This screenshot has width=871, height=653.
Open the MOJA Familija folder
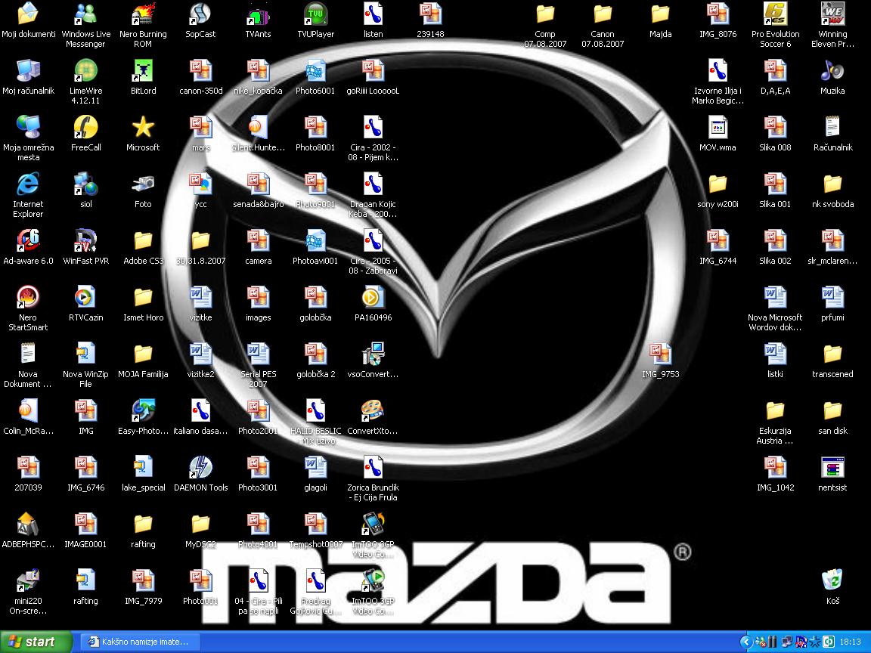[x=143, y=354]
